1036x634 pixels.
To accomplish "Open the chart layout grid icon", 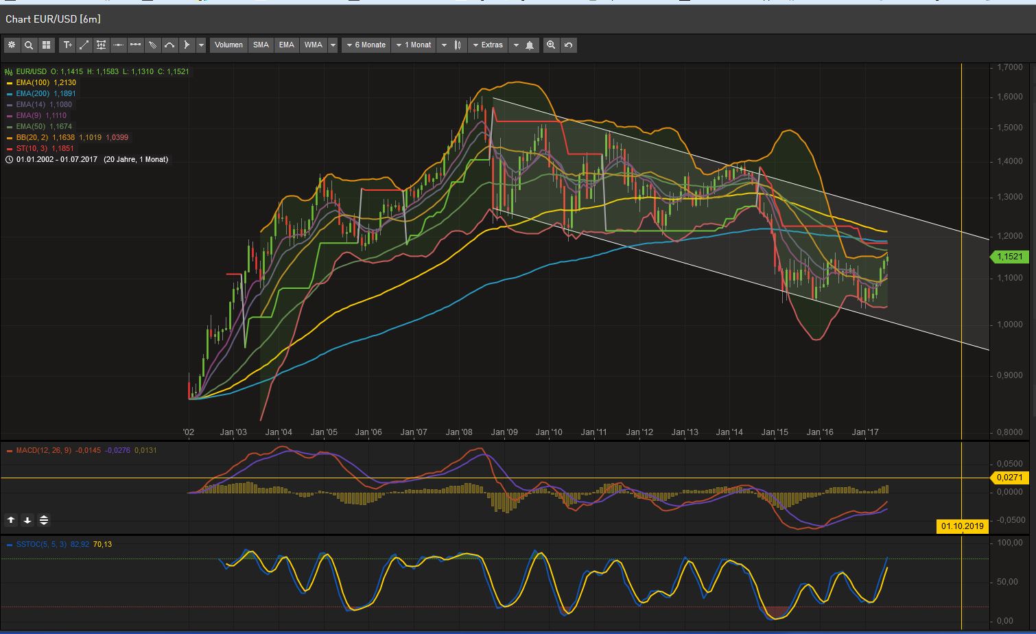I will click(46, 45).
